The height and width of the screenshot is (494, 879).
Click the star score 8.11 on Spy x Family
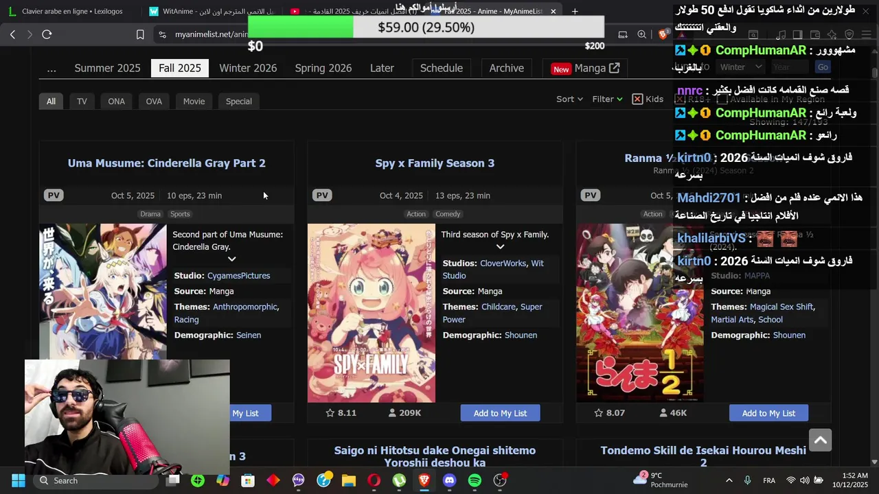[x=341, y=413]
